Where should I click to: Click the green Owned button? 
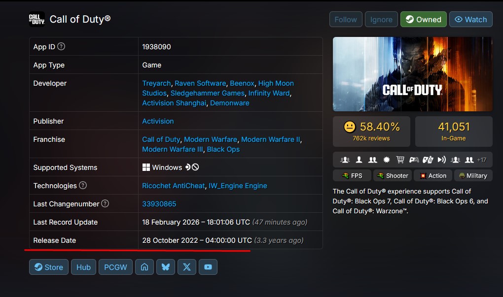coord(424,19)
